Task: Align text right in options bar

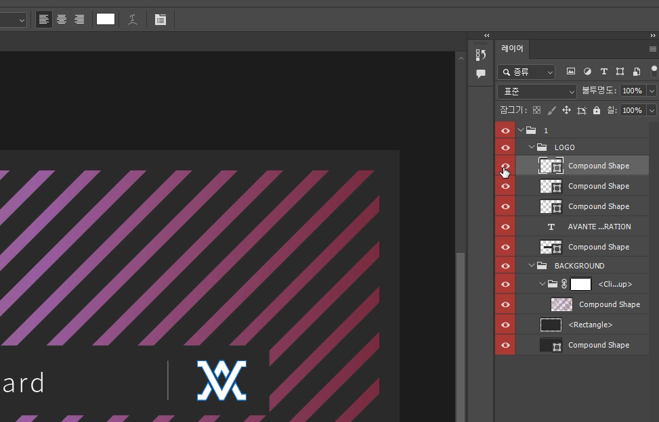Action: point(79,20)
